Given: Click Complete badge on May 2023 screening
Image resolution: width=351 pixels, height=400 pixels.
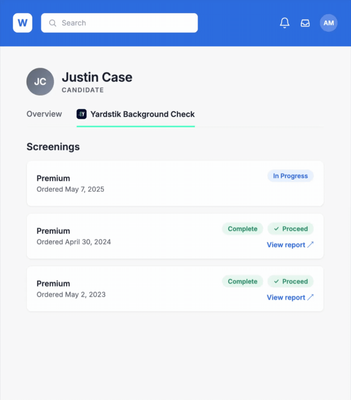Looking at the screenshot, I should coord(243,281).
